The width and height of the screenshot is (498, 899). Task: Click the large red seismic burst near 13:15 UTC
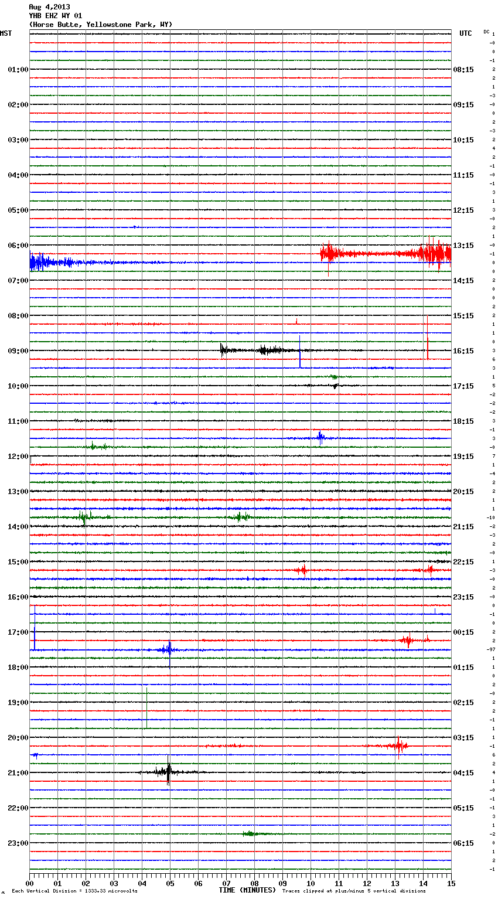(x=386, y=254)
